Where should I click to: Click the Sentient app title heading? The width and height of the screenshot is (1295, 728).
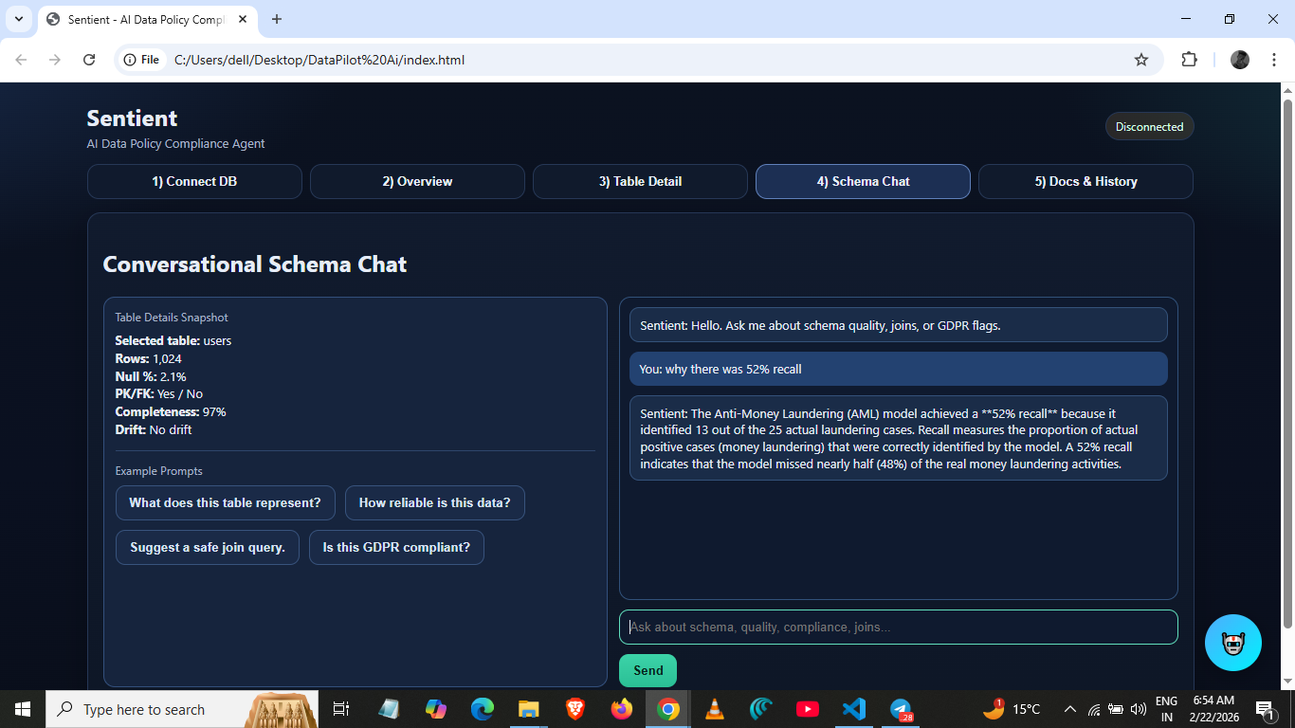(132, 118)
